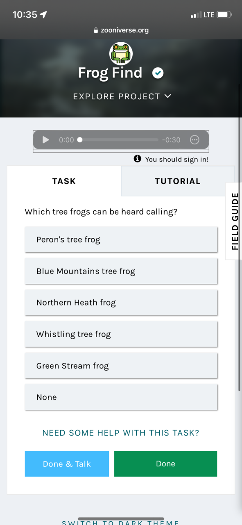
Task: Select the Peron's tree frog option
Action: (121, 240)
